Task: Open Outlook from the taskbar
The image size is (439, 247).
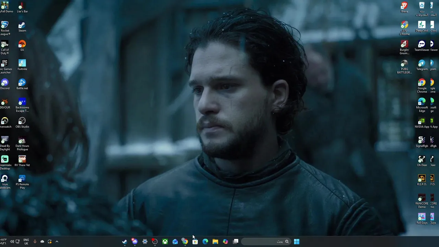Action: click(x=175, y=242)
